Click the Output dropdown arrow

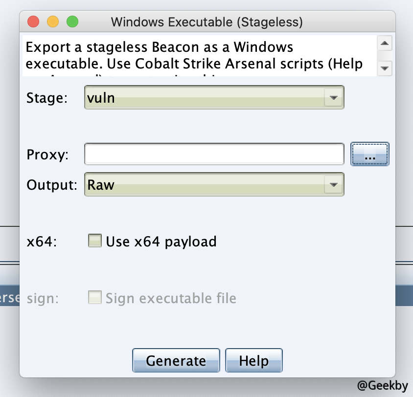[x=334, y=185]
